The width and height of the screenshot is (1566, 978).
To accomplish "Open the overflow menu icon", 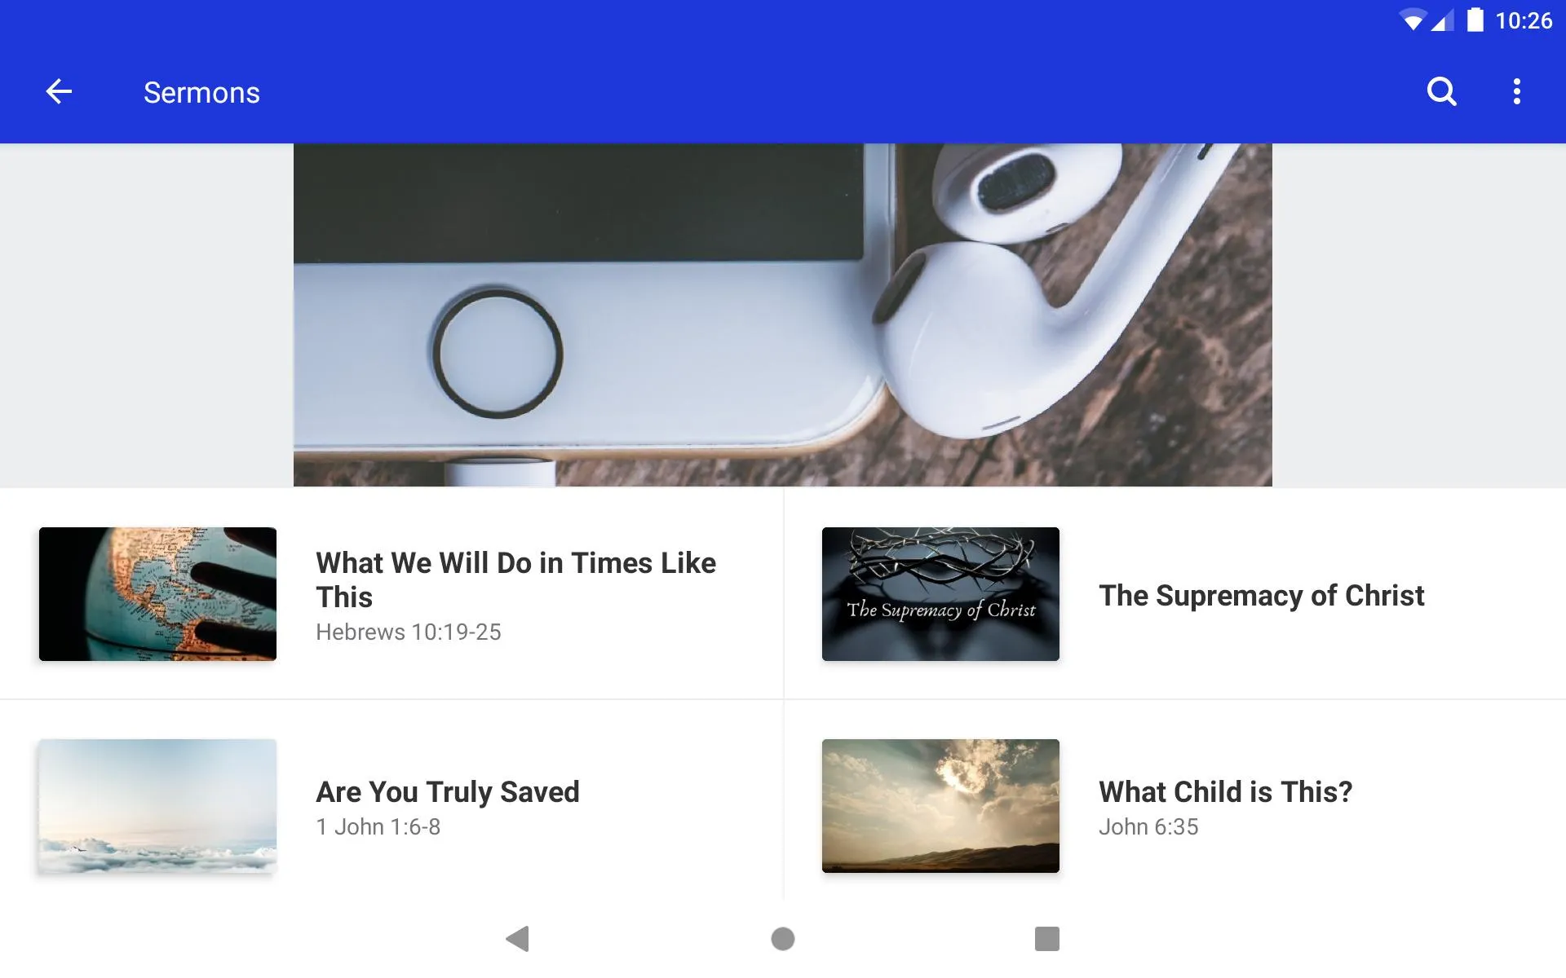I will point(1516,91).
